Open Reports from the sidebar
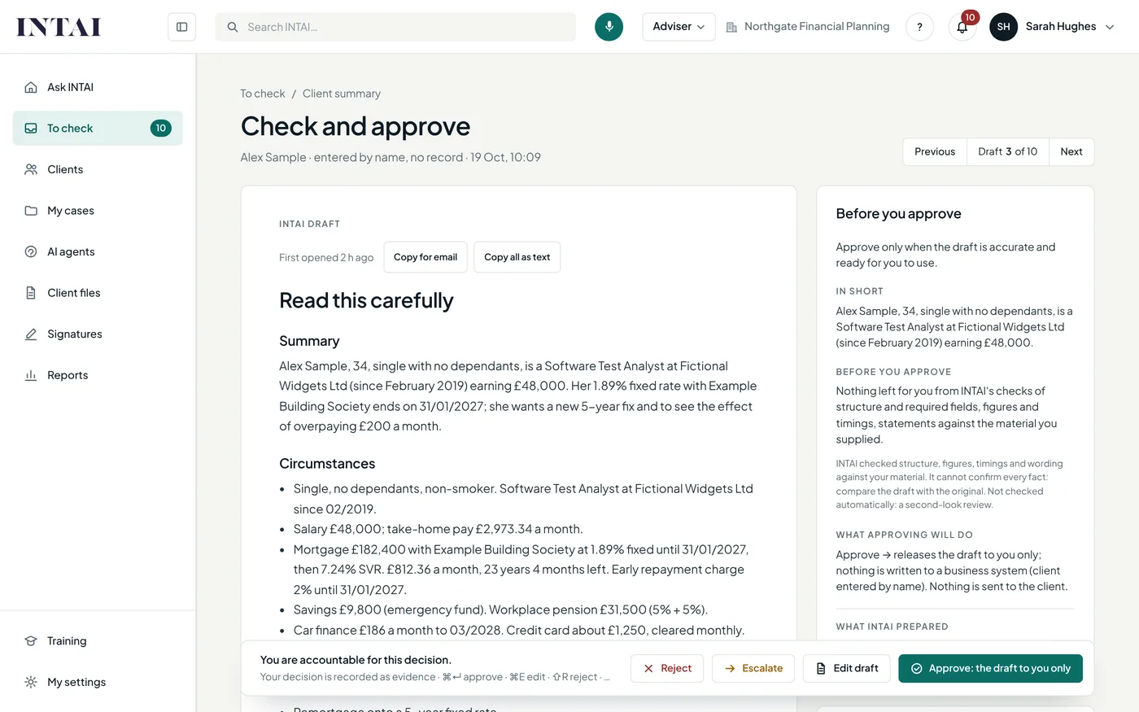Screen dimensions: 1139x712 point(98,375)
